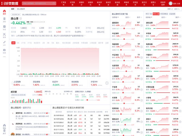Show 特大单金额 chart series
Screen dimensions: 182x136
66,43
